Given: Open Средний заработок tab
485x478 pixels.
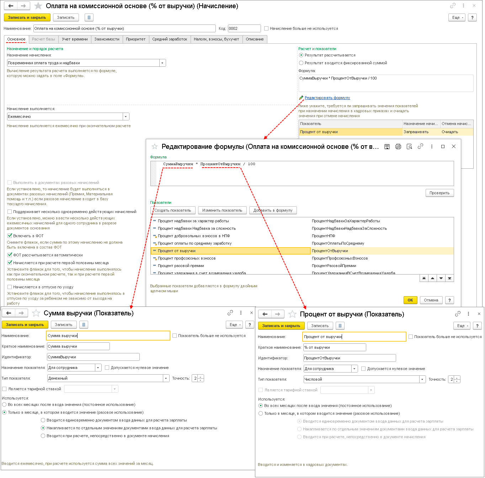Looking at the screenshot, I should [170, 39].
